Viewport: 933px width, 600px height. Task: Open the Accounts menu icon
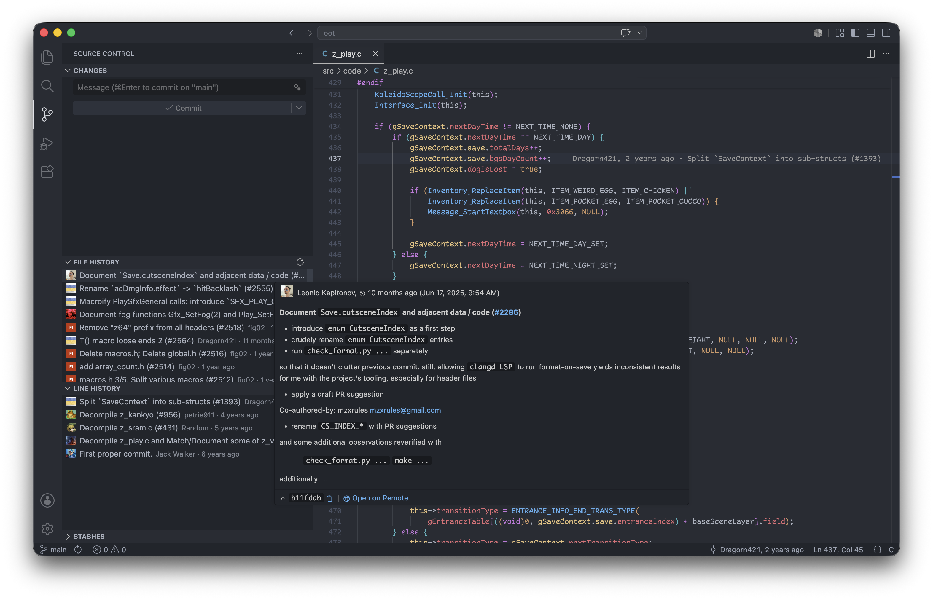pyautogui.click(x=47, y=500)
